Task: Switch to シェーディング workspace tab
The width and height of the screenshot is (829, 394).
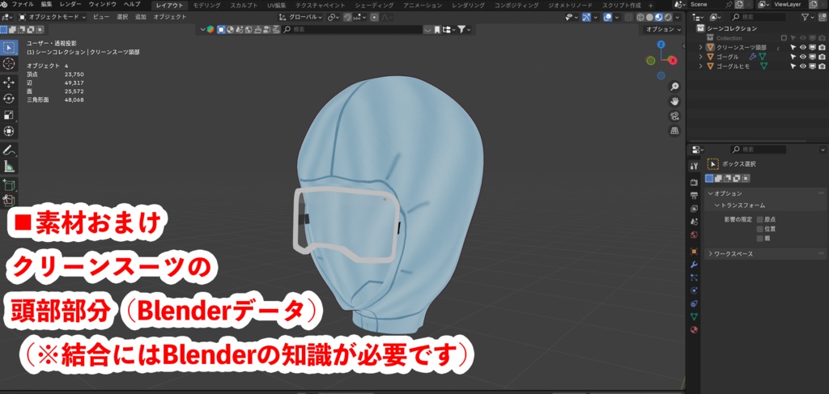Action: coord(374,6)
